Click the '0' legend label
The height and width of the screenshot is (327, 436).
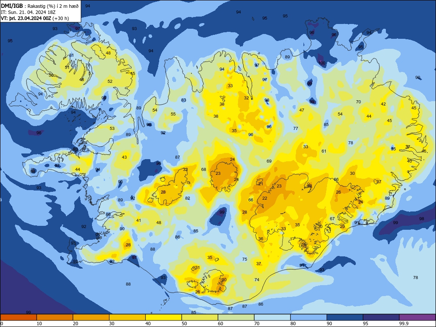click(2, 324)
